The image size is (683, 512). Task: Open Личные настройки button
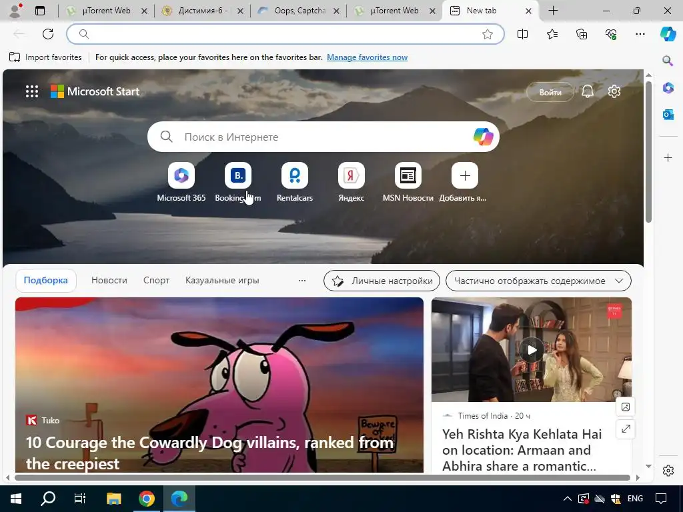point(382,281)
